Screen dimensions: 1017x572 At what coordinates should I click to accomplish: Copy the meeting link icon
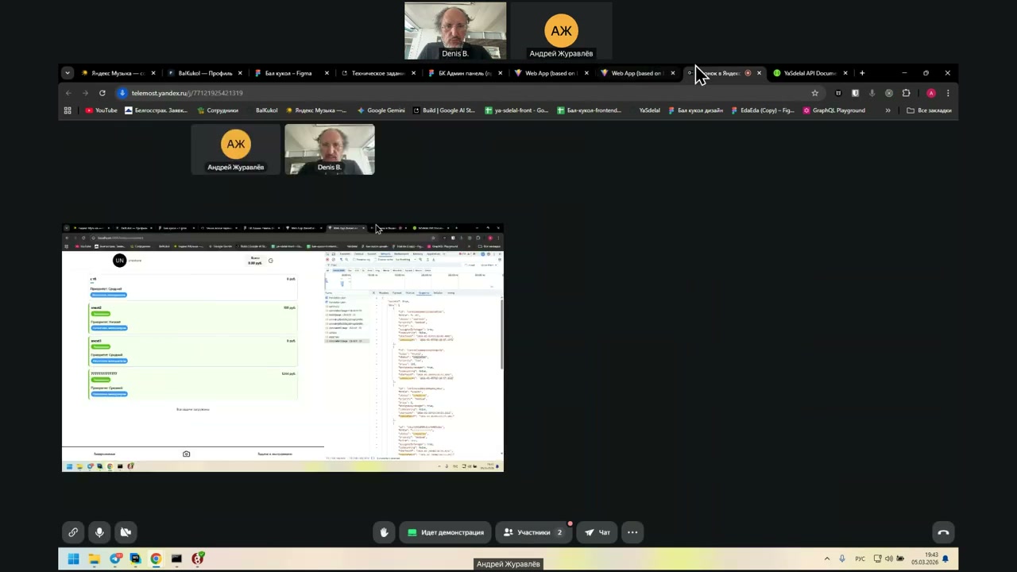click(73, 532)
